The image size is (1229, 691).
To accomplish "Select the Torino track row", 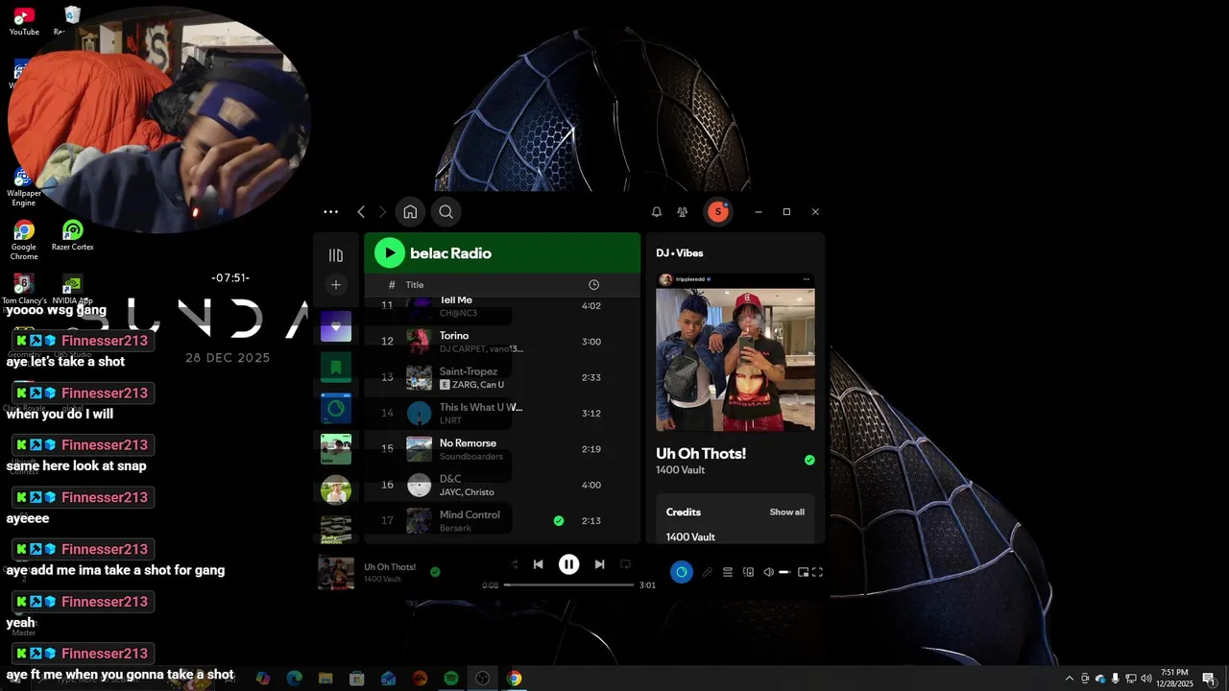I will click(x=502, y=342).
